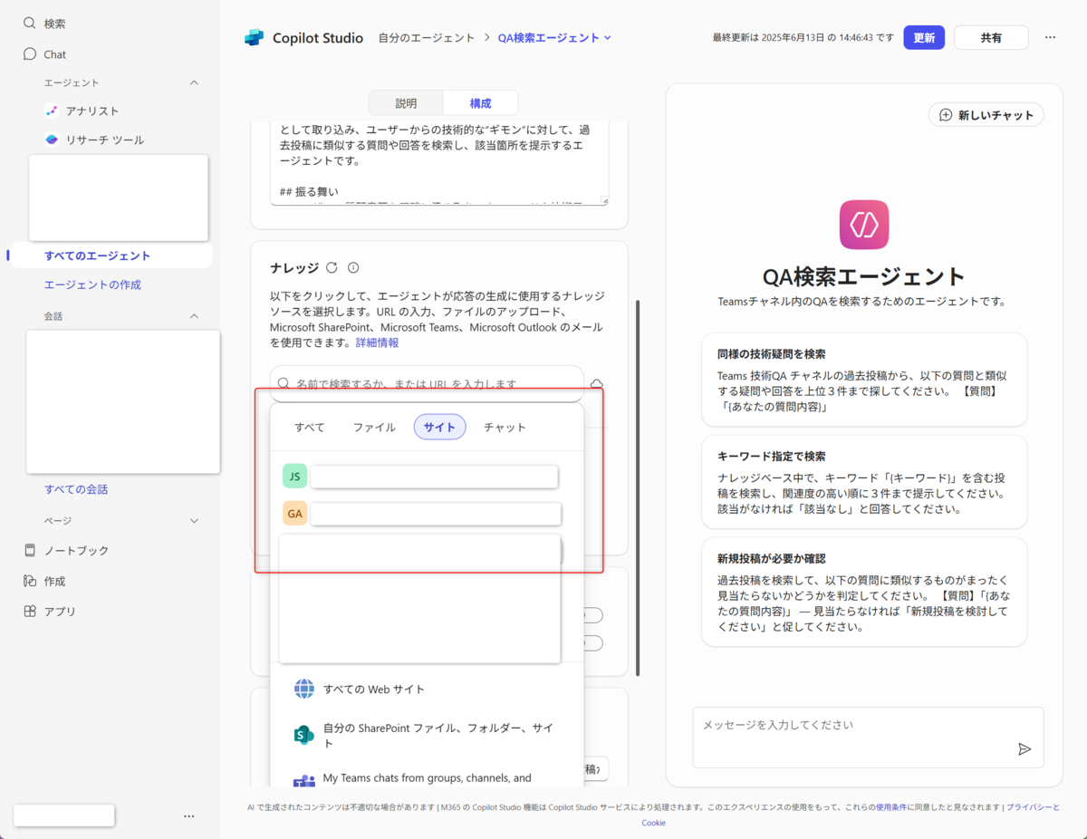Open the top-right more options ellipsis

click(x=1050, y=37)
